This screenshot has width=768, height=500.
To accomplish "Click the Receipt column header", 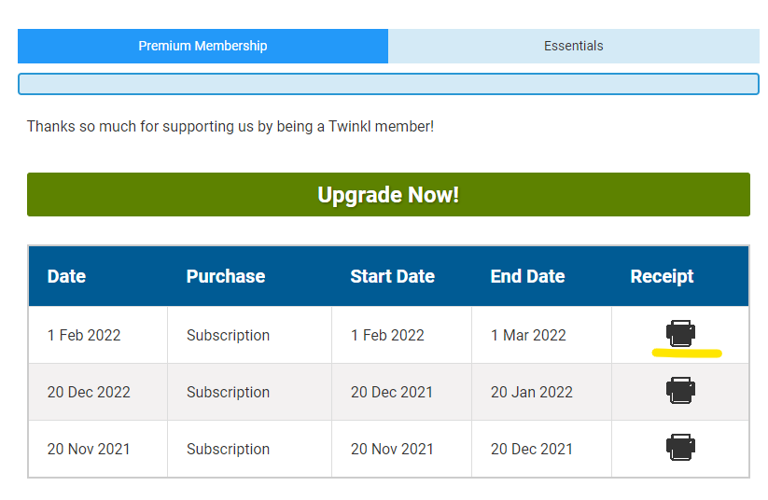I will click(662, 276).
